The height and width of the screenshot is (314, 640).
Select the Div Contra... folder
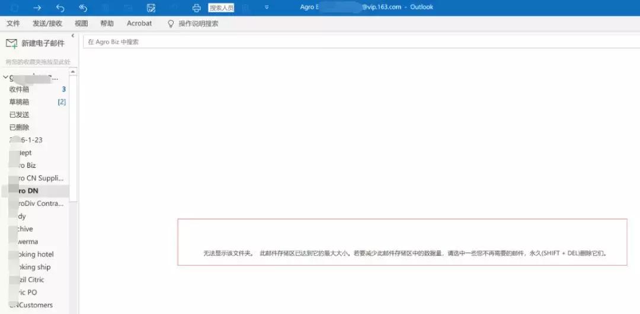click(35, 203)
